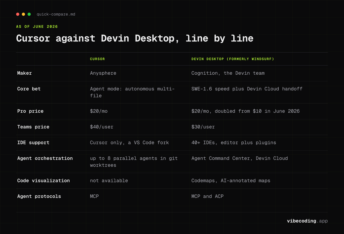Click the 'DEVIN DESKTOP (FORMERLY WINDSURF)' column header
The image size is (344, 234).
click(233, 59)
